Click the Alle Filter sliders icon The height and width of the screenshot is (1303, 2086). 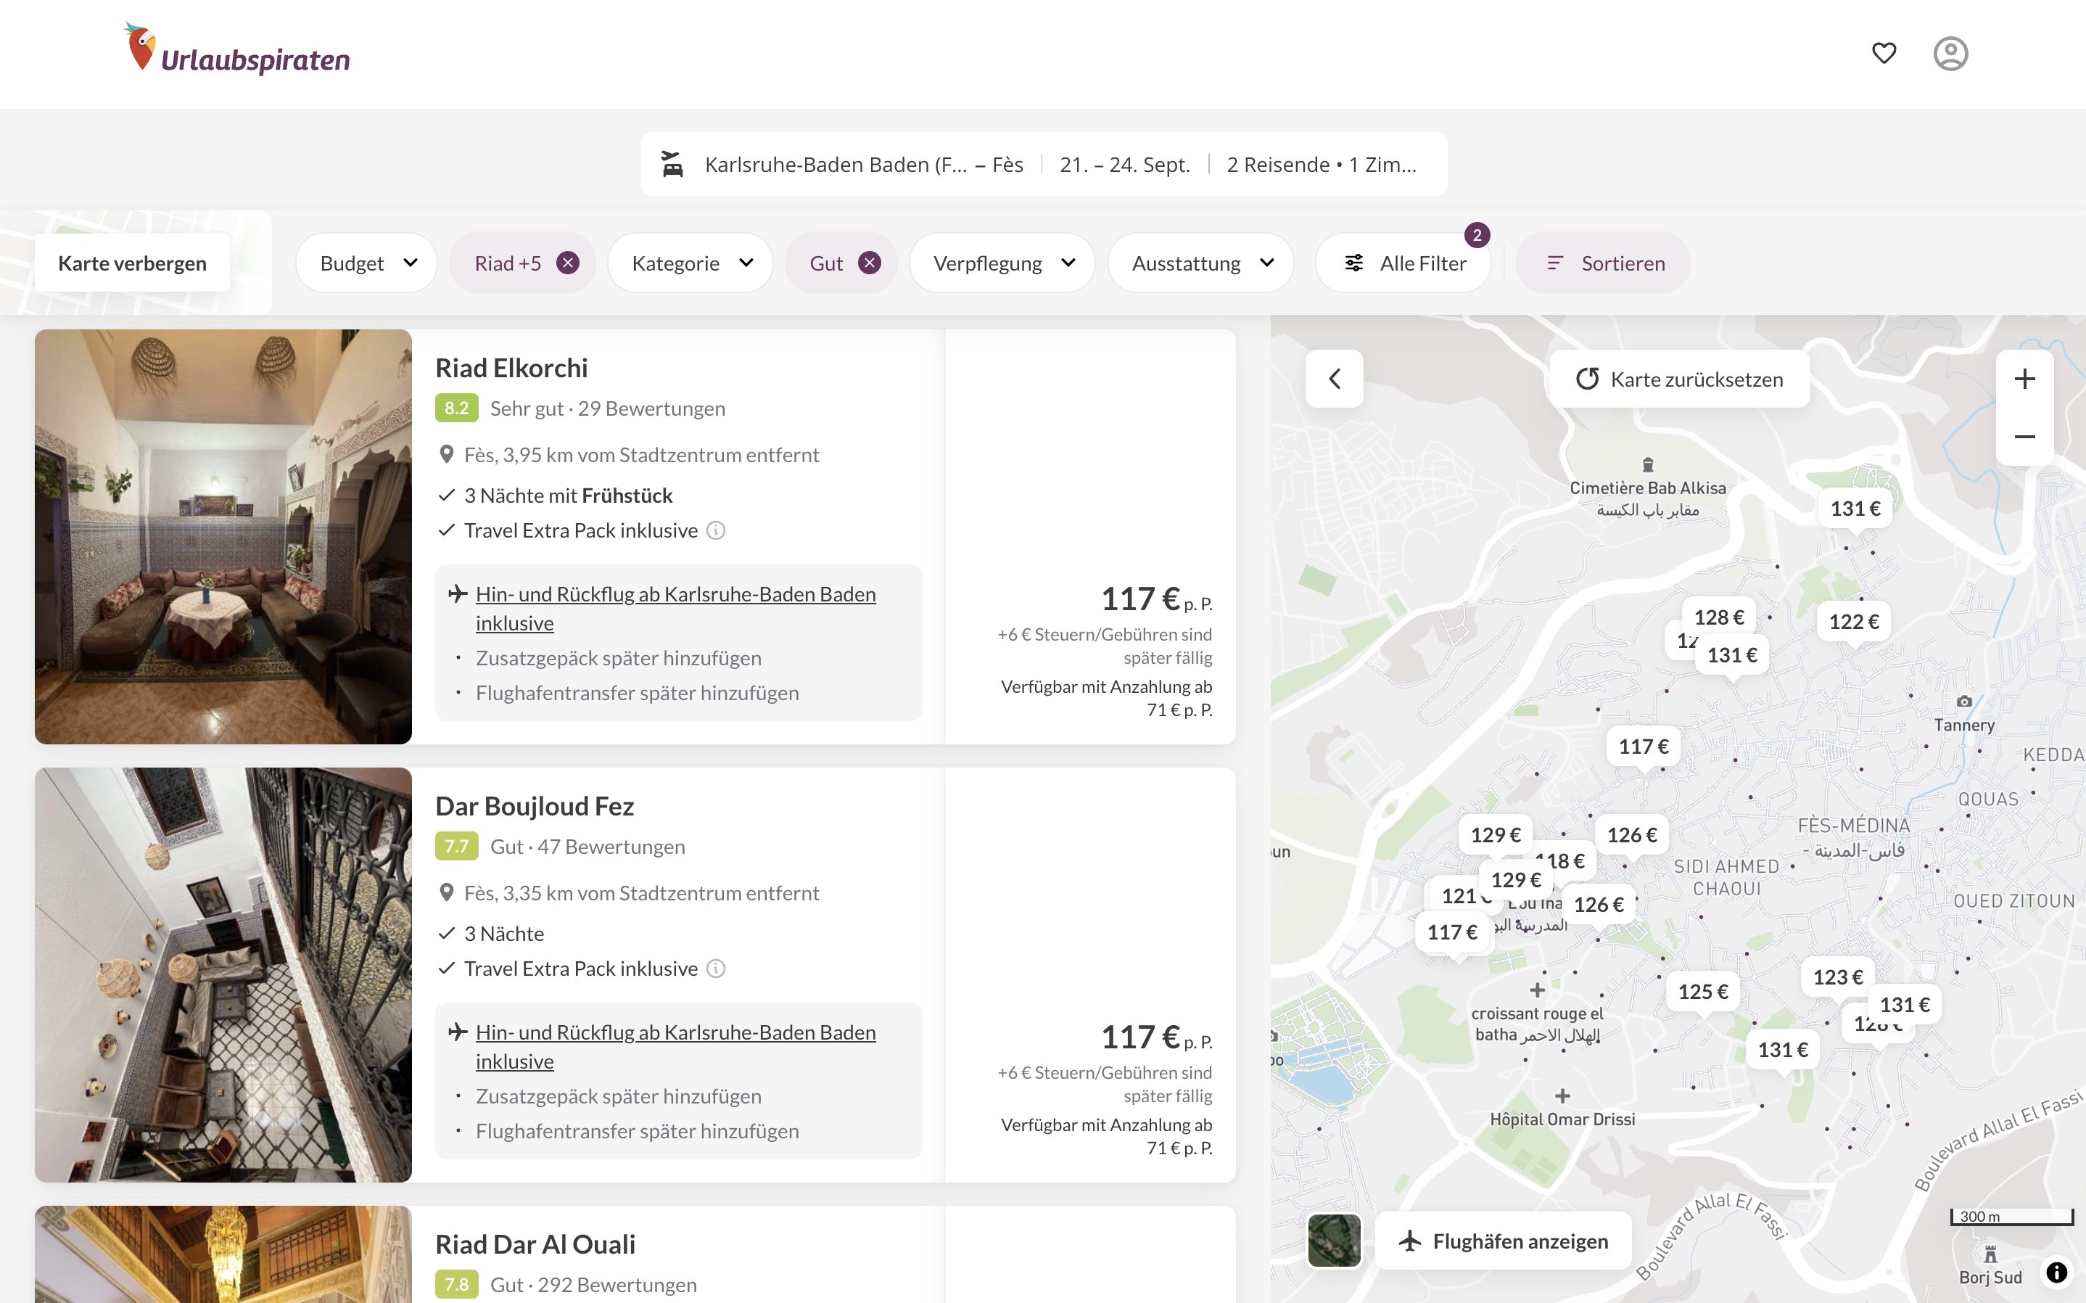tap(1354, 263)
